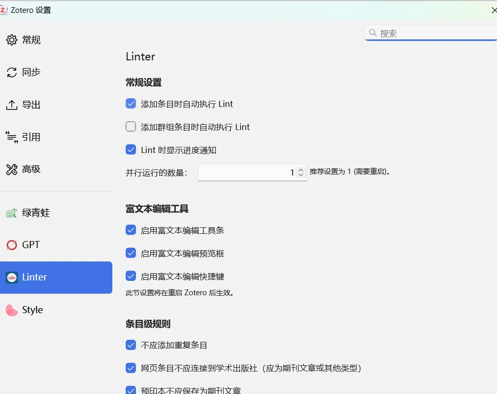Toggle 启用富文本编辑快捷键 checkbox
497x394 pixels.
[131, 276]
